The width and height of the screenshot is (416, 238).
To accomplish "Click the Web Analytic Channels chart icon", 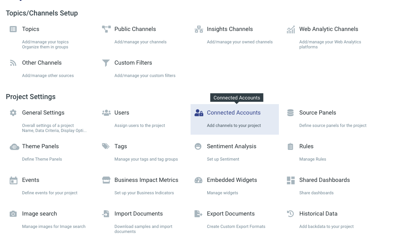I will pos(291,29).
